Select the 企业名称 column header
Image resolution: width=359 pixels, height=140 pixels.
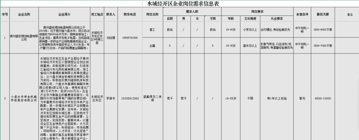24,14
